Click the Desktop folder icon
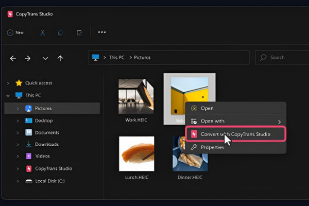The image size is (309, 206). point(29,121)
